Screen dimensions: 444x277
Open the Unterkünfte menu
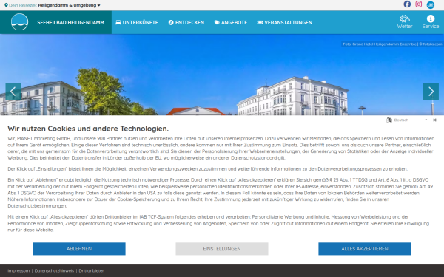[x=137, y=23]
